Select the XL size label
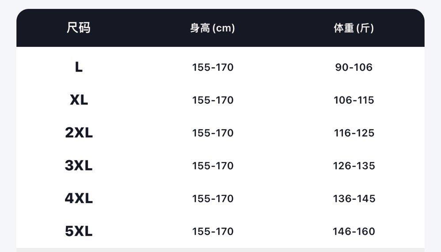The height and width of the screenshot is (252, 441). 79,100
